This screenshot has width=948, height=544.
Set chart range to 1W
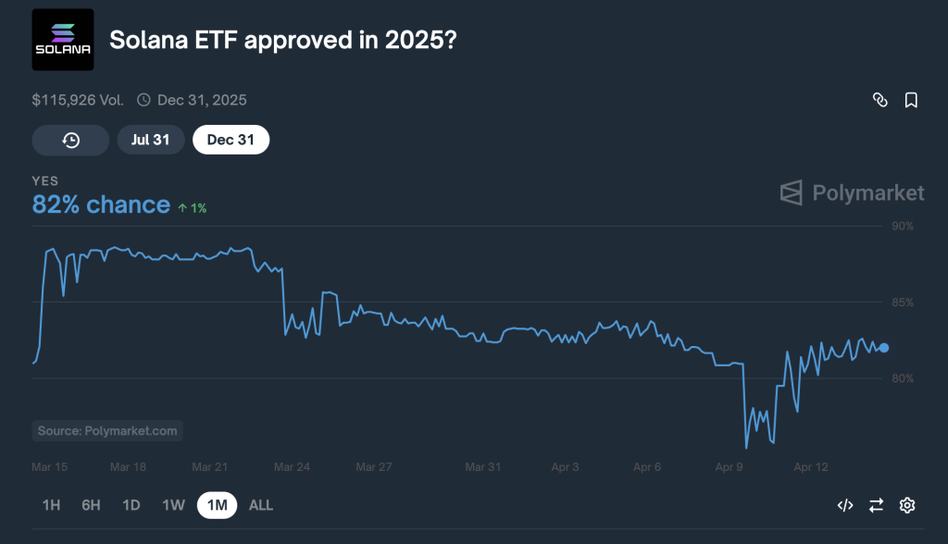(x=173, y=505)
